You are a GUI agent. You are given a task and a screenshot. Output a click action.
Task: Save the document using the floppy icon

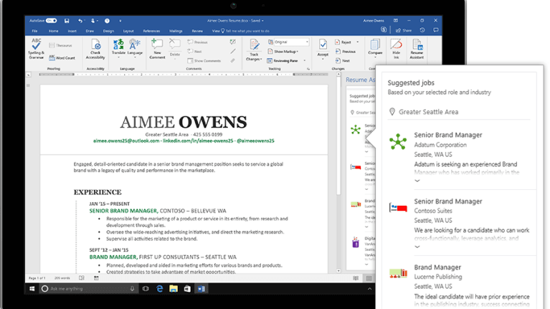67,21
